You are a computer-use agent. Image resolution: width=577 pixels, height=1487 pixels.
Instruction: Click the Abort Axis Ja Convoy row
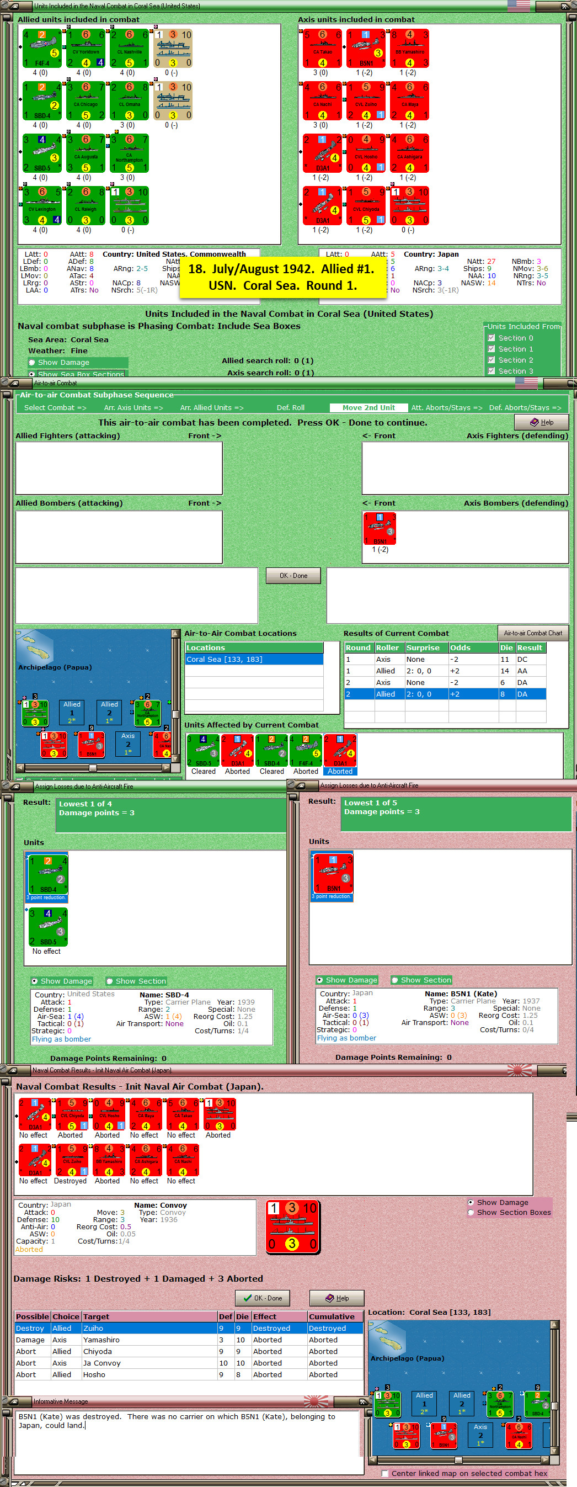click(189, 1363)
